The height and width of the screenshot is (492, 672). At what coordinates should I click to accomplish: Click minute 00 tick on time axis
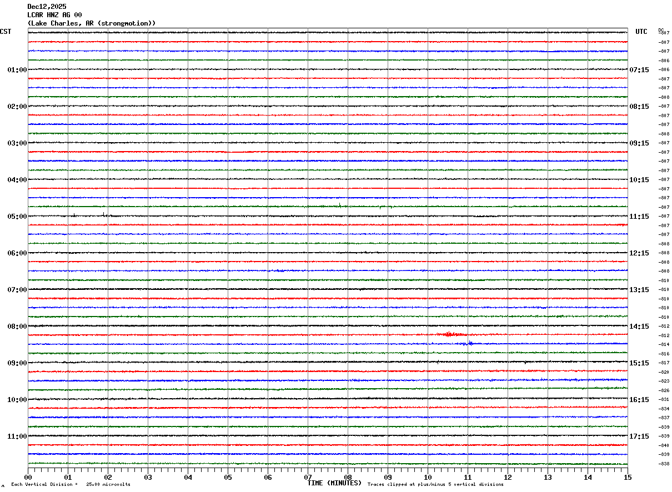click(x=28, y=477)
